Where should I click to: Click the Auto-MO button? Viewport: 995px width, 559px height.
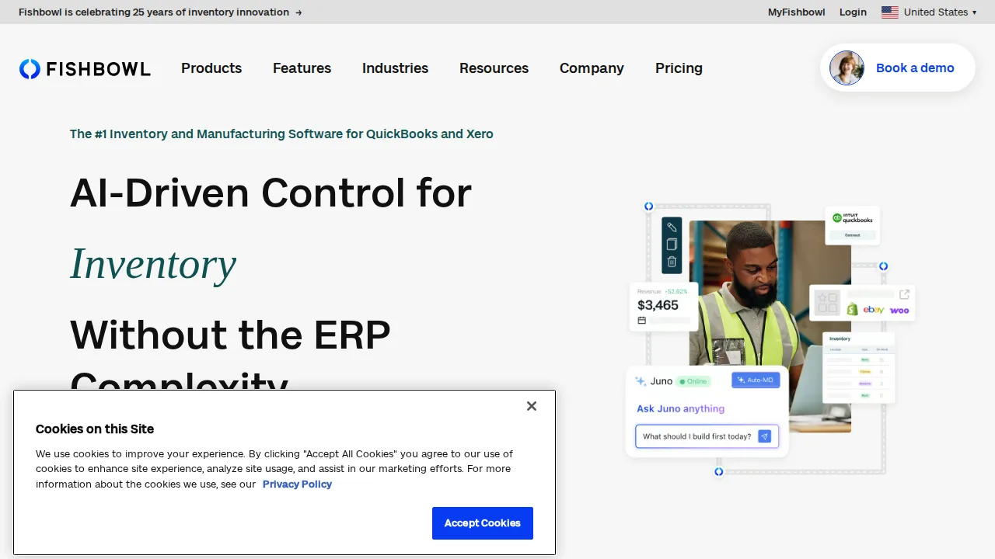(756, 380)
